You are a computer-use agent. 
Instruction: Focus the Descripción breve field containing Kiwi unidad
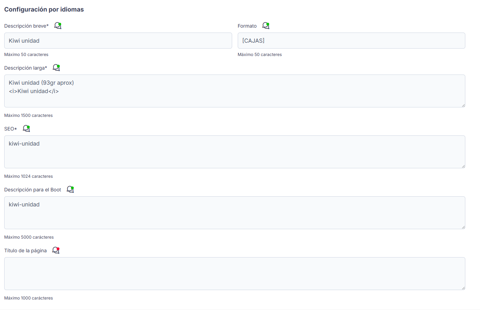(118, 41)
